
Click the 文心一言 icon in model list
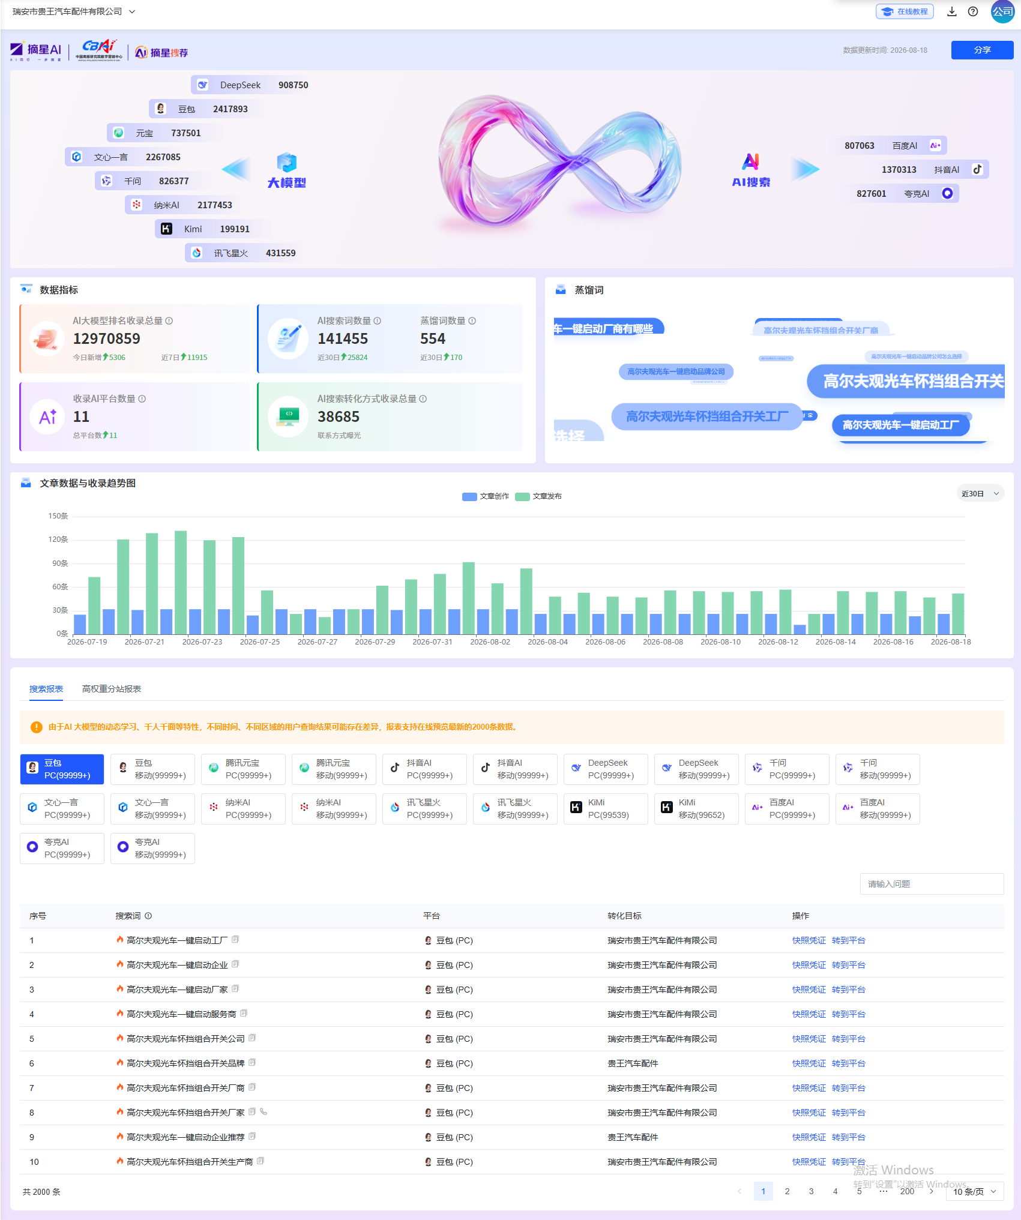76,157
